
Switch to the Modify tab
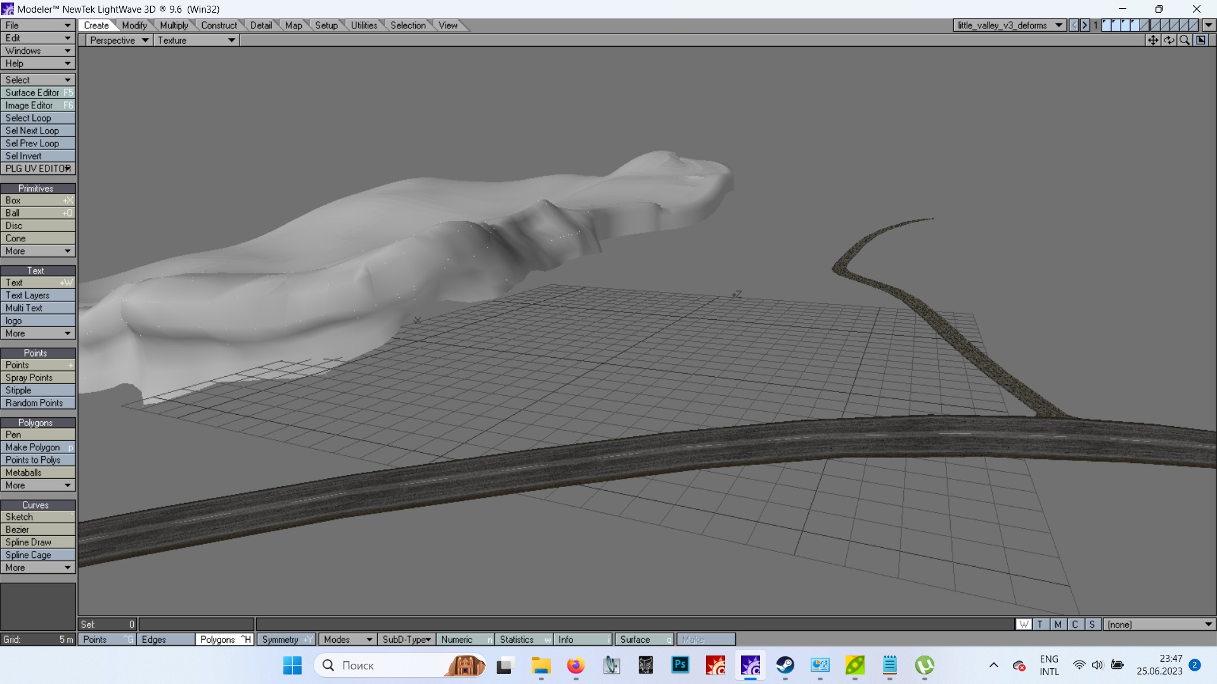click(134, 25)
